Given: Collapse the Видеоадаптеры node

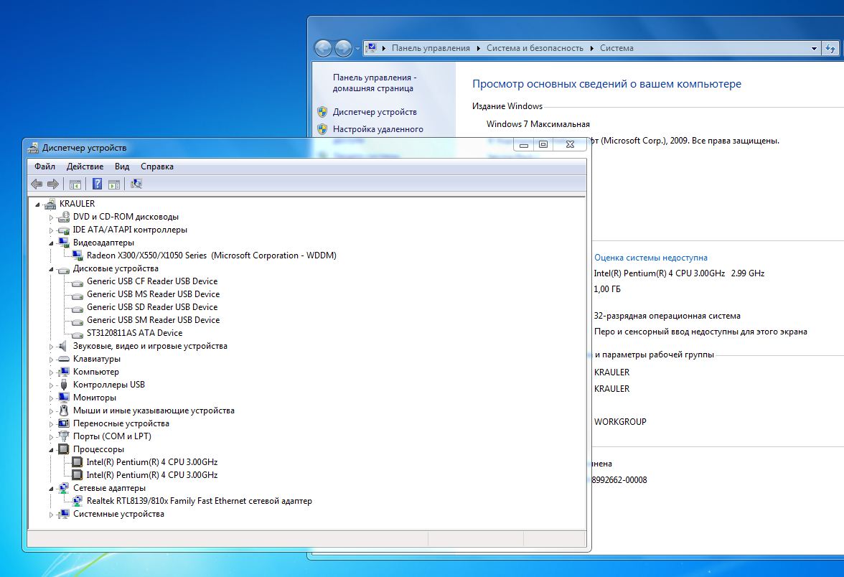Looking at the screenshot, I should point(51,243).
